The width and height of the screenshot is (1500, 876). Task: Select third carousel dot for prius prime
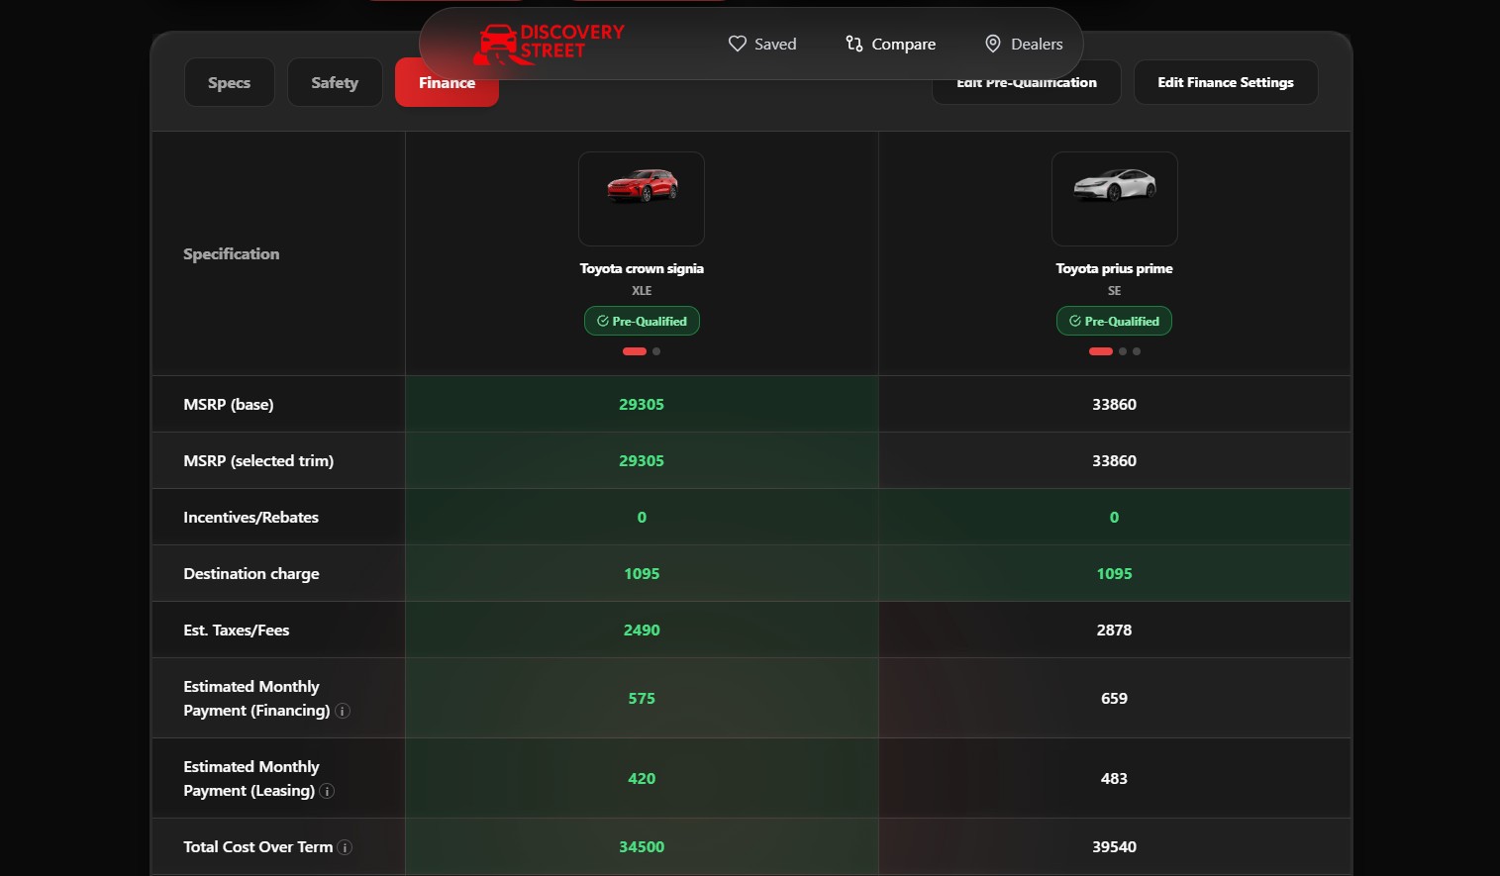1137,351
